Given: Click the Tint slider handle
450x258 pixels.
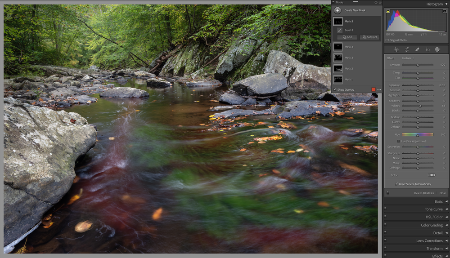Looking at the screenshot, I should tap(418, 78).
